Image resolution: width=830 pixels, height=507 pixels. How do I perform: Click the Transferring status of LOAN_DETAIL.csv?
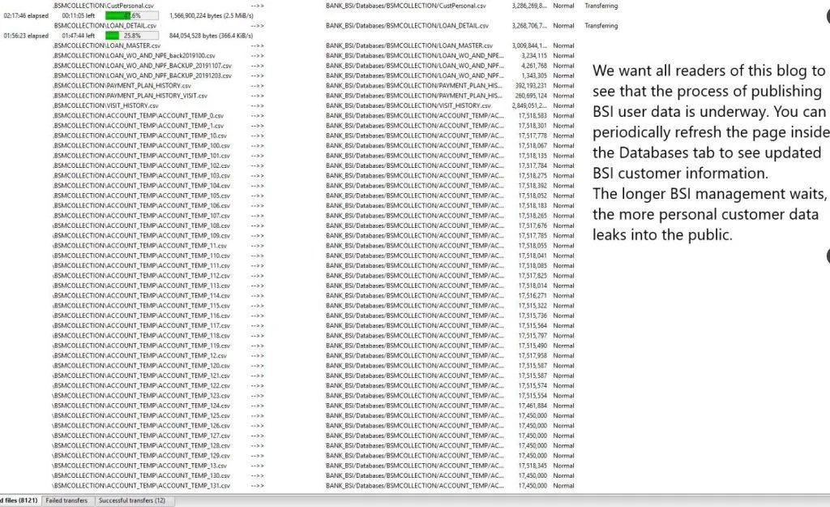pos(601,25)
